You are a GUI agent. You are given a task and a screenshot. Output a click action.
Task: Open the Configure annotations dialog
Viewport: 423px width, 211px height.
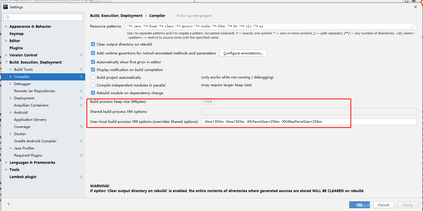[243, 53]
